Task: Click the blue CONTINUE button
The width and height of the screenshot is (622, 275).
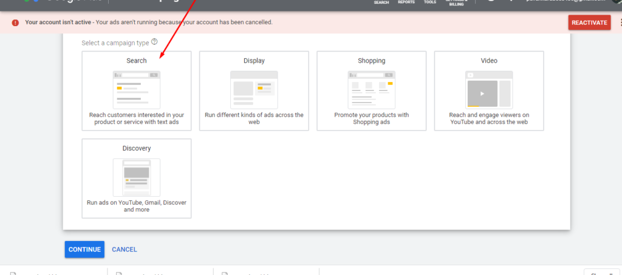Action: [x=84, y=250]
